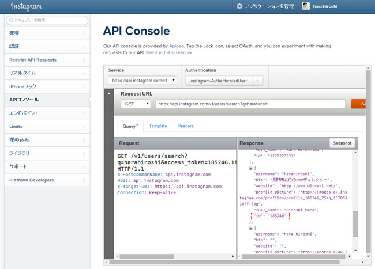Click response scrollbar down arrow

click(355, 251)
